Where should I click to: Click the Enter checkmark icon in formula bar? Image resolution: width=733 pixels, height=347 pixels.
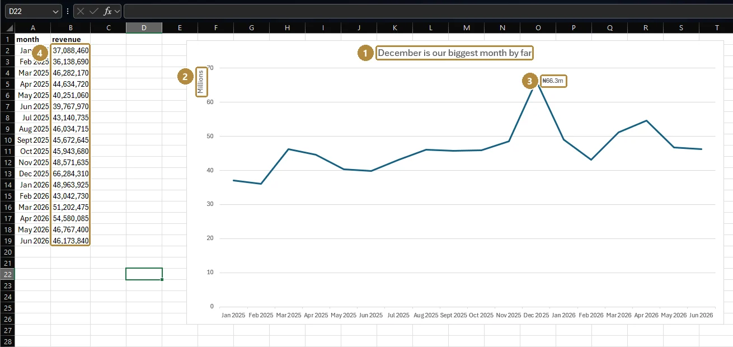[x=94, y=11]
